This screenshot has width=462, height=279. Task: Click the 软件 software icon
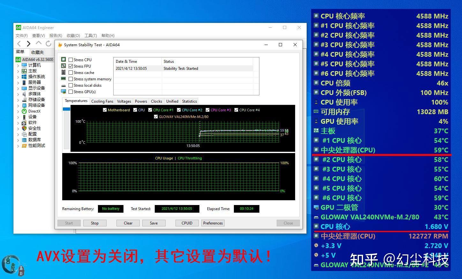[x=24, y=123]
